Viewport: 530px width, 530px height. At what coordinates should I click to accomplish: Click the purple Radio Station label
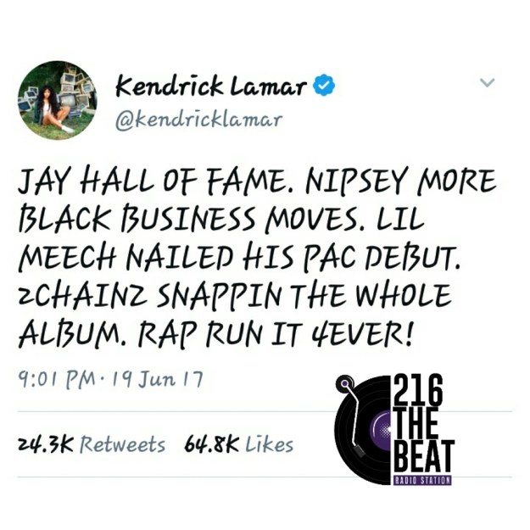(422, 480)
